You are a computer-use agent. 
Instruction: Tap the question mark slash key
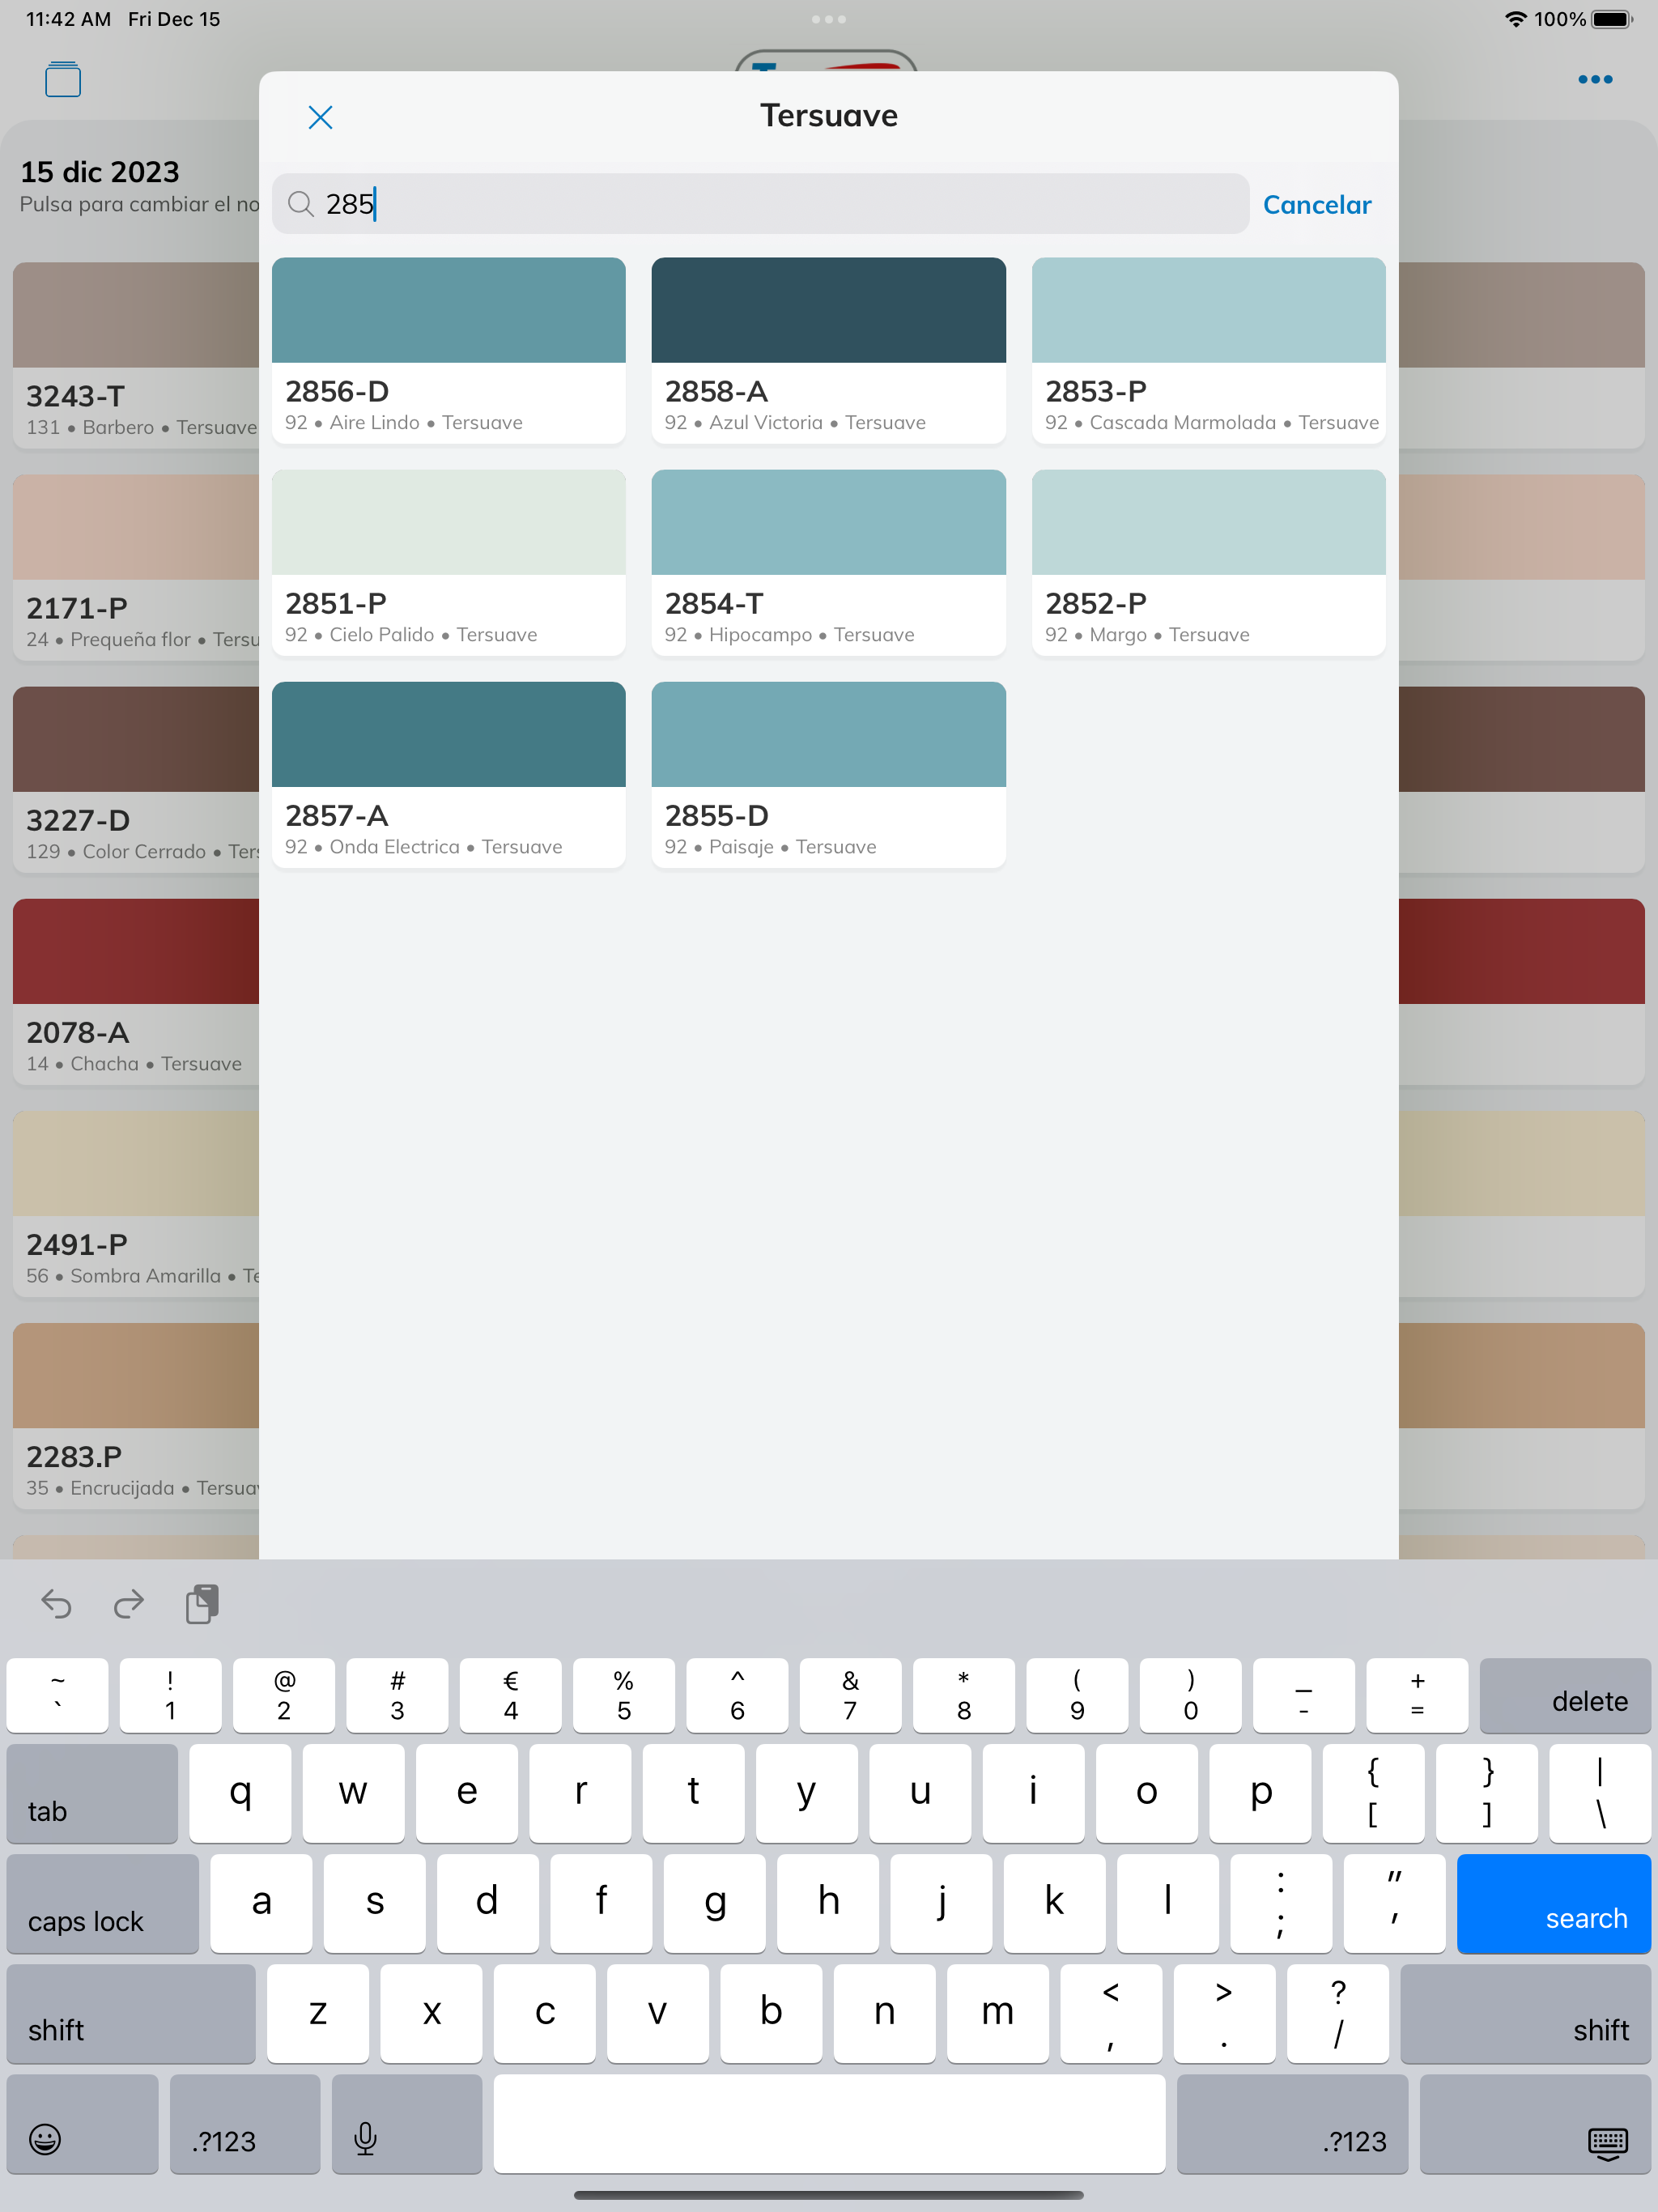pyautogui.click(x=1338, y=2013)
